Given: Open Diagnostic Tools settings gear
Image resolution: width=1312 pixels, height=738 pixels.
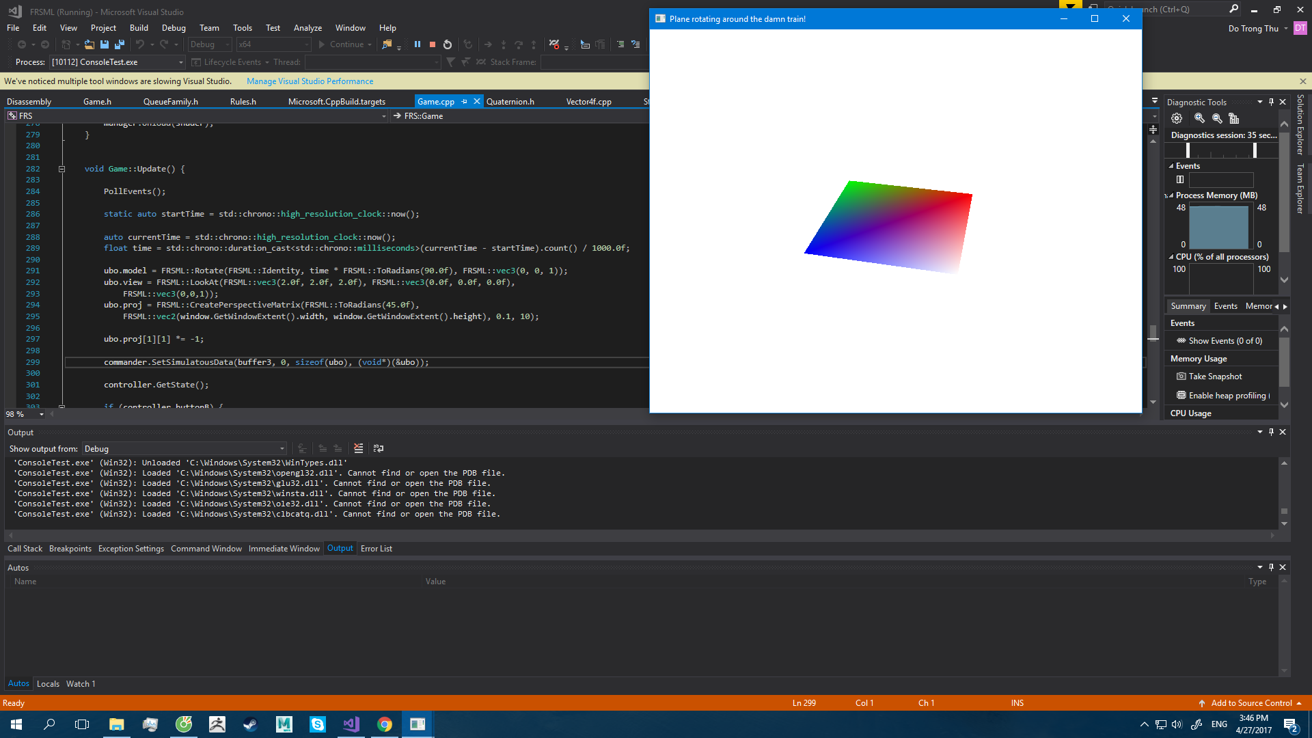Looking at the screenshot, I should (x=1177, y=118).
